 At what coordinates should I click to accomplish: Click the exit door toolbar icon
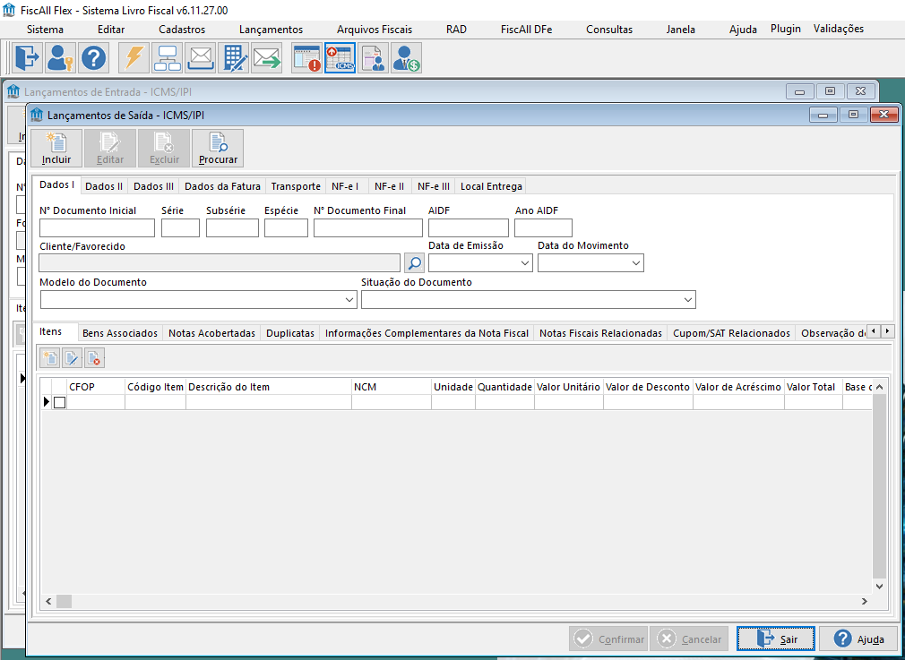point(27,58)
